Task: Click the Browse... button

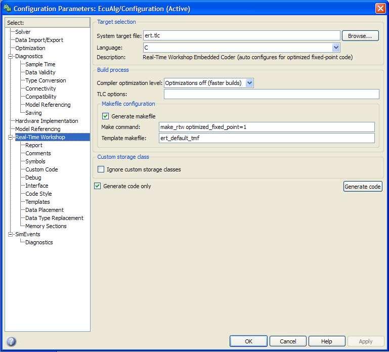Action: coord(360,36)
